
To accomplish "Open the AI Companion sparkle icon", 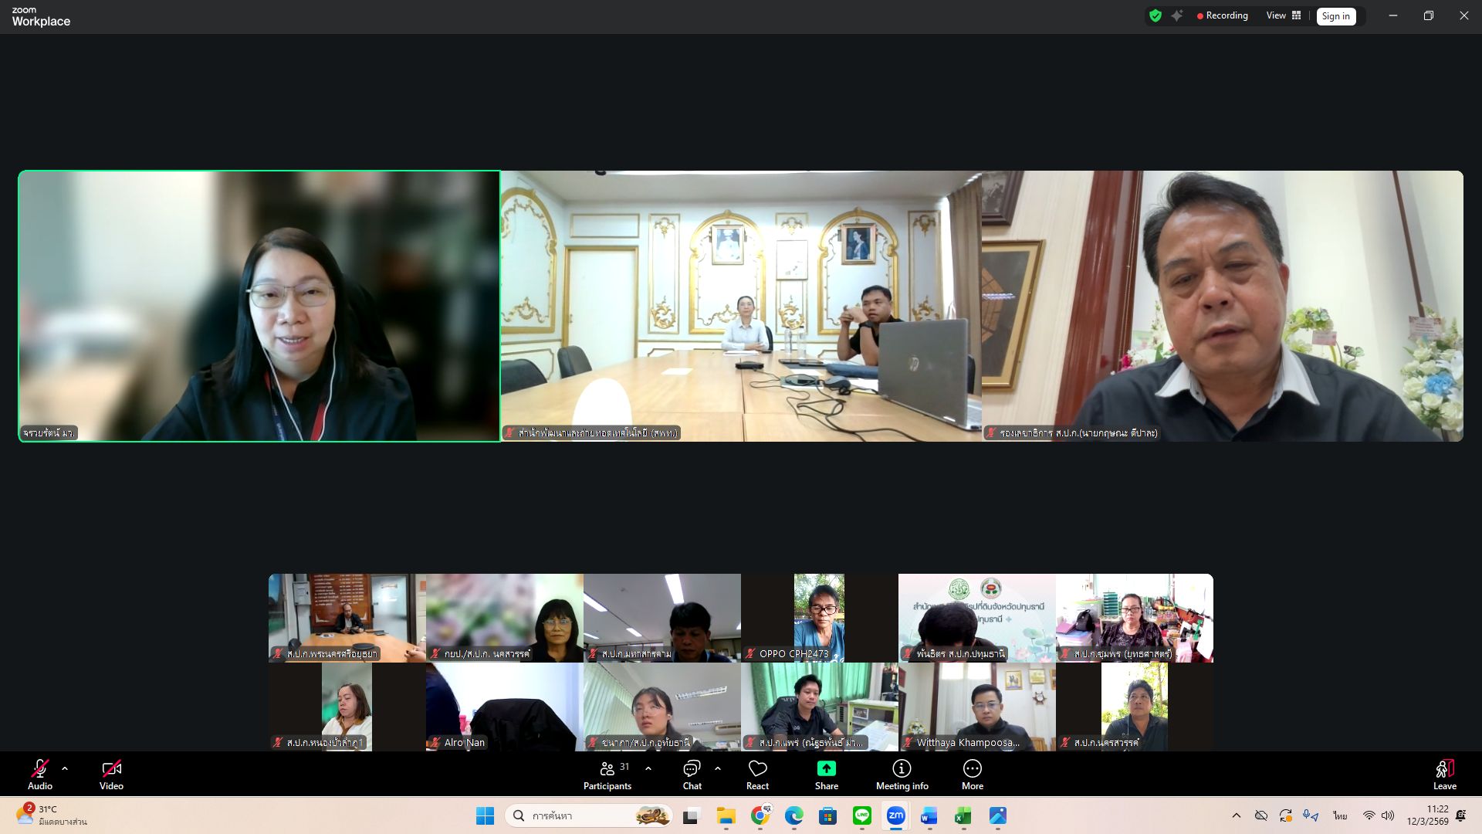I will tap(1177, 15).
